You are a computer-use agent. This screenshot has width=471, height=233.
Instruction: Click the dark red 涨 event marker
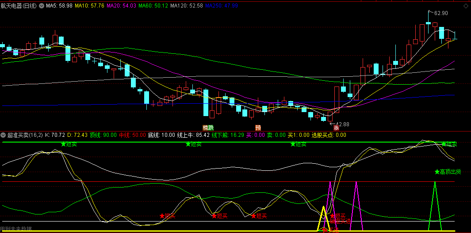pyautogui.click(x=336, y=128)
